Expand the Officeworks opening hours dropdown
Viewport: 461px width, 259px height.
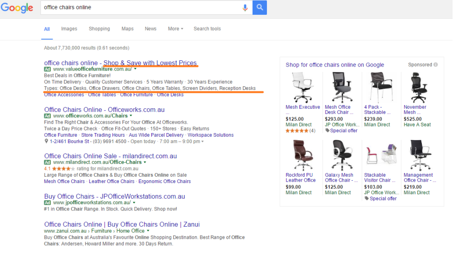tap(202, 142)
